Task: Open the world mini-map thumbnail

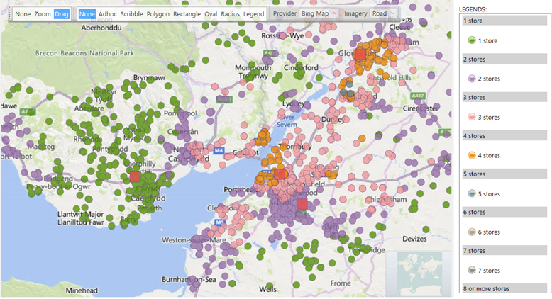Action: (419, 273)
